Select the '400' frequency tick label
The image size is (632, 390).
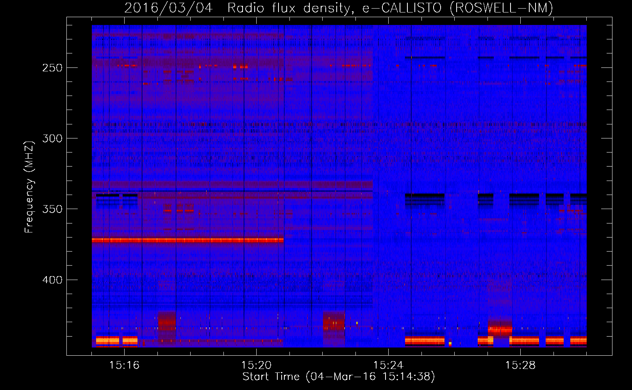[52, 280]
